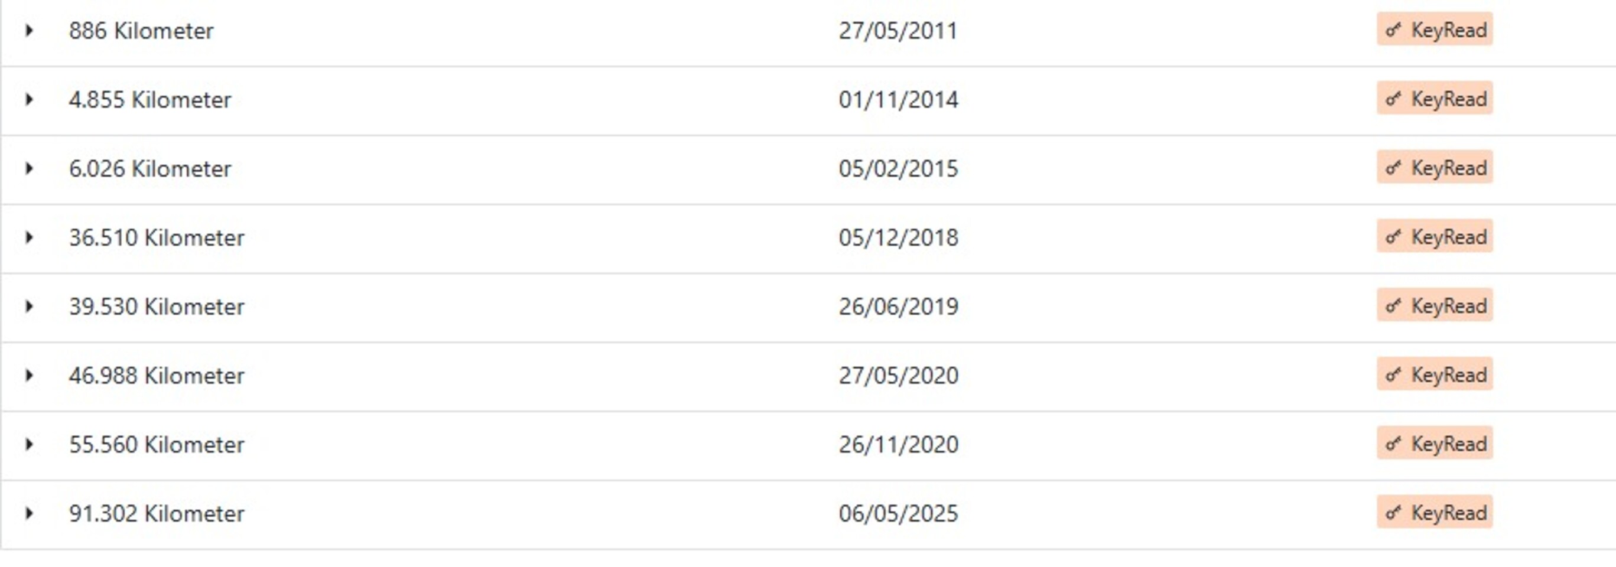Click the key icon on 05/02/2015 row

pyautogui.click(x=1393, y=168)
